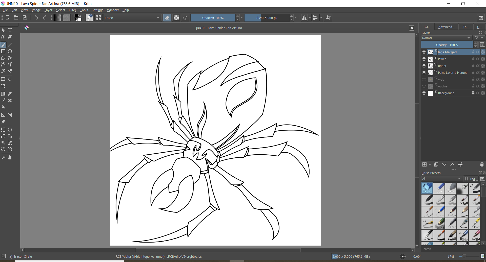Open the Erase blending mode dropdown
Viewport: 486px width, 262px height.
pos(132,18)
